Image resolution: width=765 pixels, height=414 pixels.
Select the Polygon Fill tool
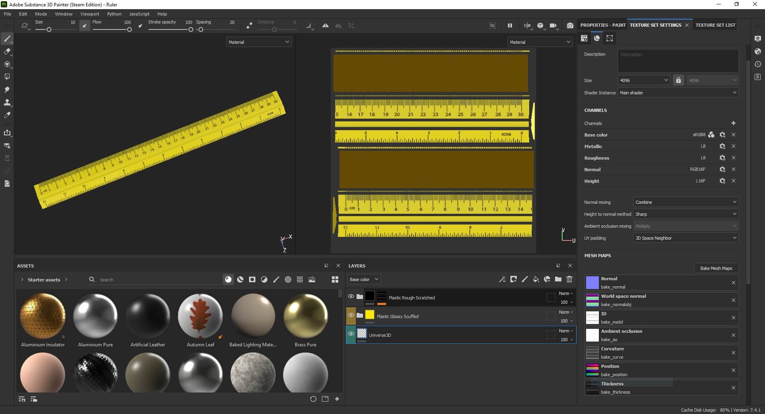[7, 76]
